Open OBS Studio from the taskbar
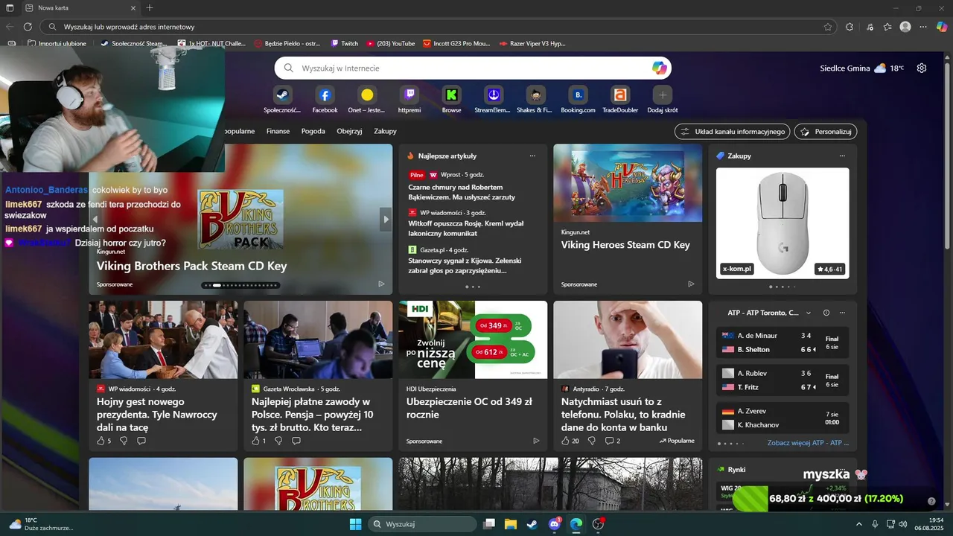Viewport: 953px width, 536px height. (598, 524)
